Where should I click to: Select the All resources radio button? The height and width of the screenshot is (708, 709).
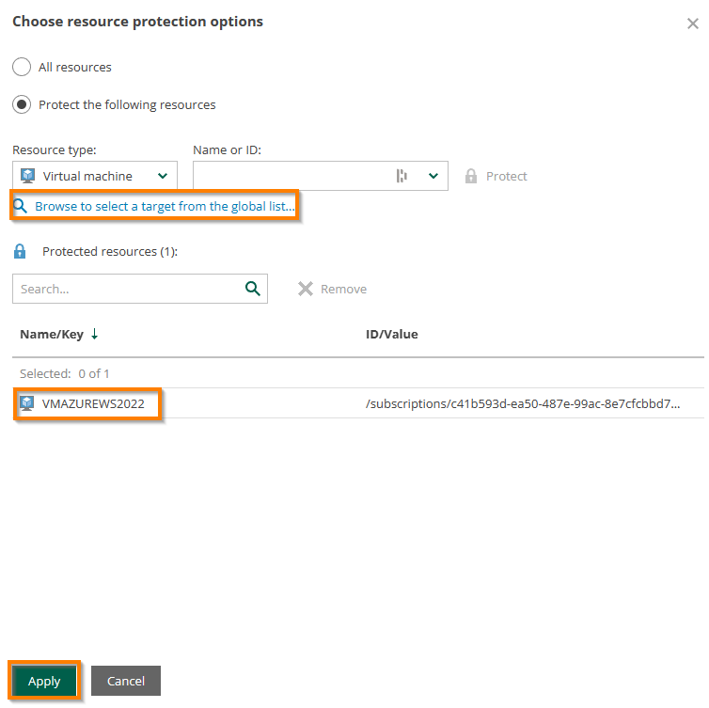click(22, 68)
